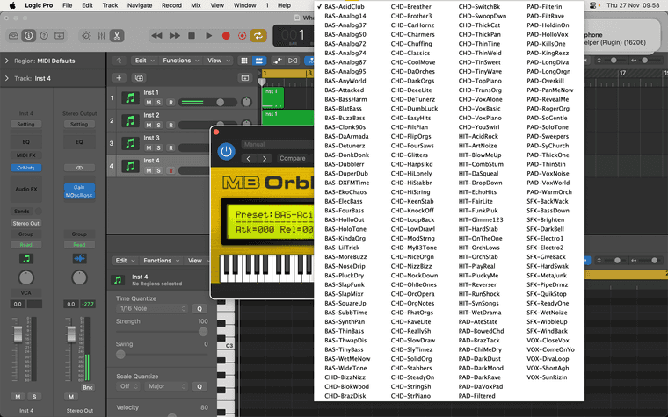
Task: Click the Compare button in plugin window
Action: pyautogui.click(x=293, y=159)
